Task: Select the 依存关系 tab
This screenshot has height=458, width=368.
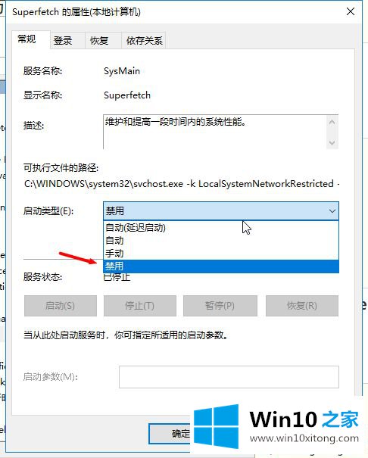Action: 145,40
